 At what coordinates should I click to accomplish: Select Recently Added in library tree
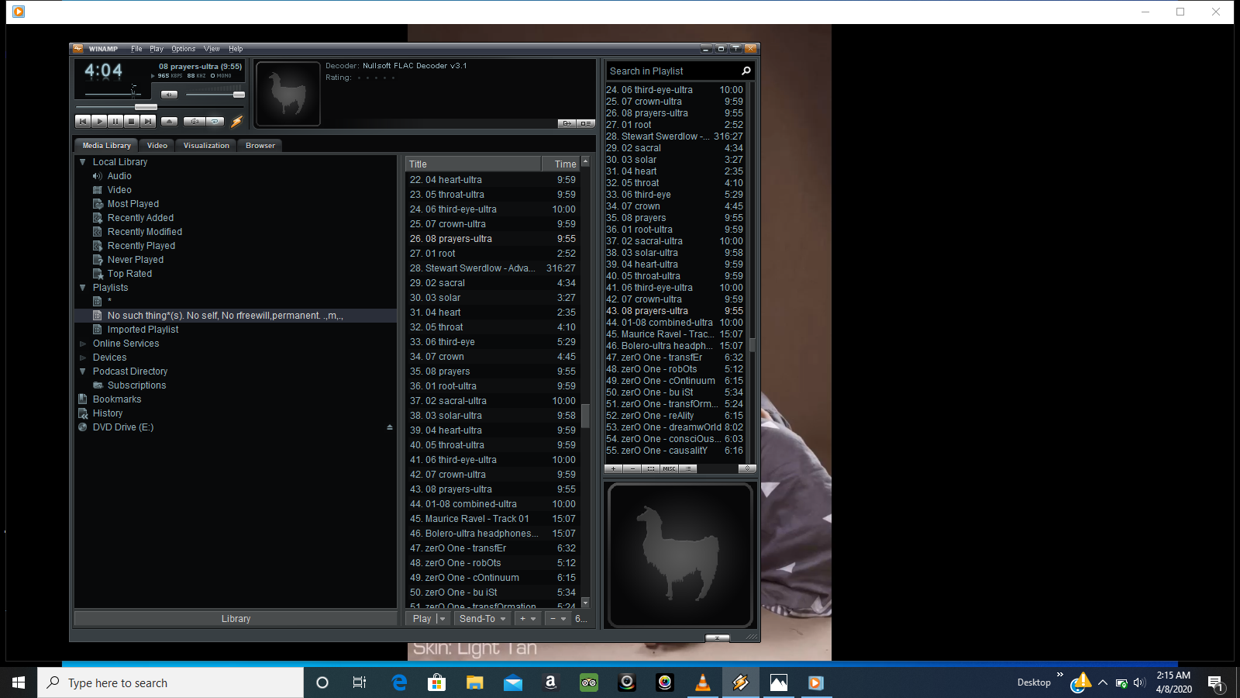(140, 218)
